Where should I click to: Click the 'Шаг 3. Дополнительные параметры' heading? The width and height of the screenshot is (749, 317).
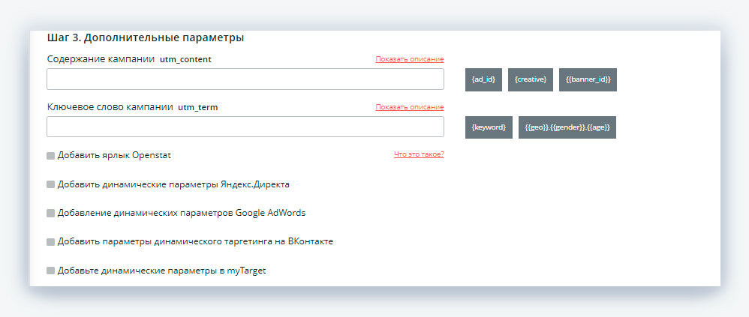tap(146, 37)
